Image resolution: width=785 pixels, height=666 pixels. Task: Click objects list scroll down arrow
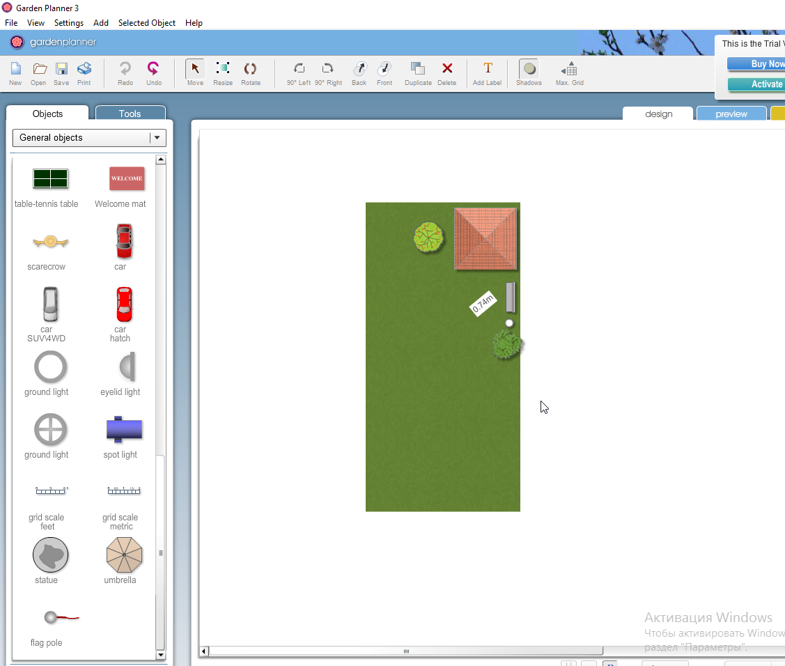[161, 654]
